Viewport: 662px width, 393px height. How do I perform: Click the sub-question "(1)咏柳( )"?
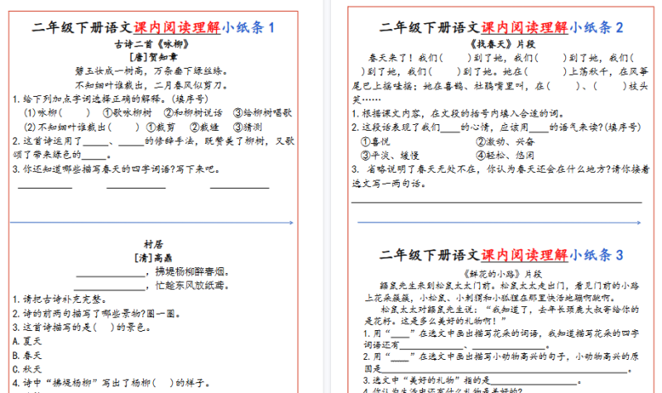coord(57,113)
